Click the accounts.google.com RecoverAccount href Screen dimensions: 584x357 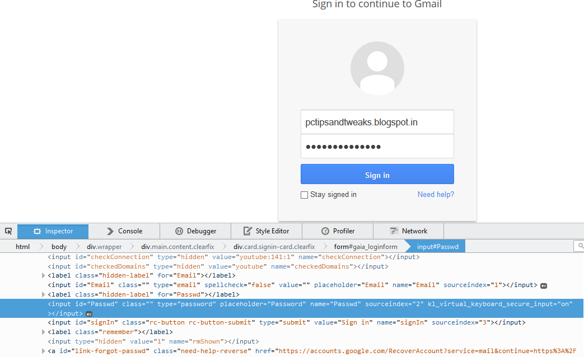428,351
